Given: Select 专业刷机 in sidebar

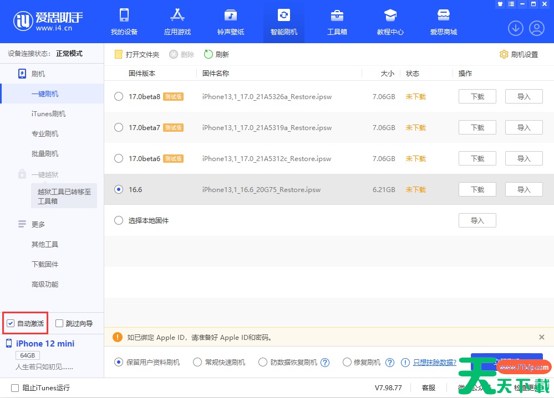Looking at the screenshot, I should click(45, 133).
